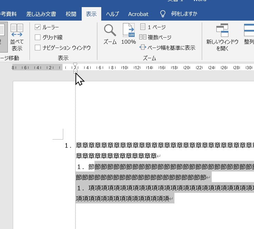Click the lightbulb icon beside 何をしますか
The height and width of the screenshot is (229, 254).
163,14
